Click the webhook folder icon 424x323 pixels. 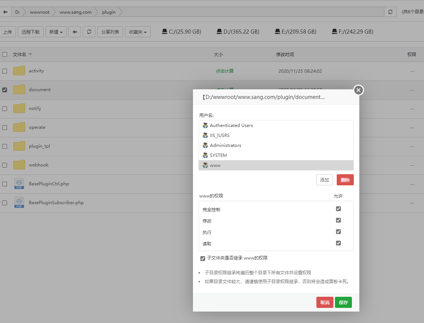pos(19,165)
